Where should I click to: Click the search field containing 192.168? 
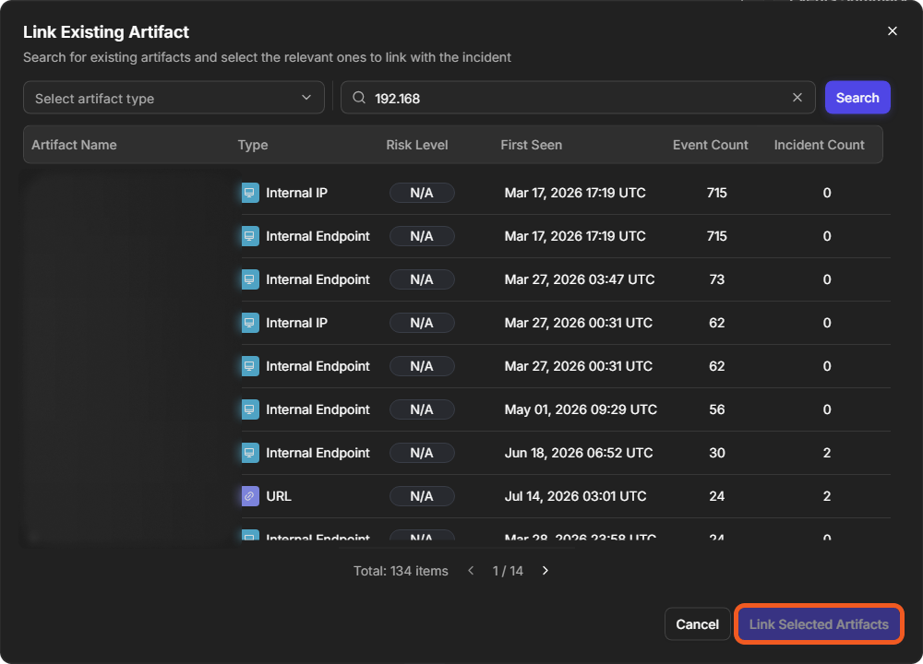coord(578,98)
